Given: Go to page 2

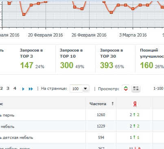Looking at the screenshot, I should coord(2,89).
